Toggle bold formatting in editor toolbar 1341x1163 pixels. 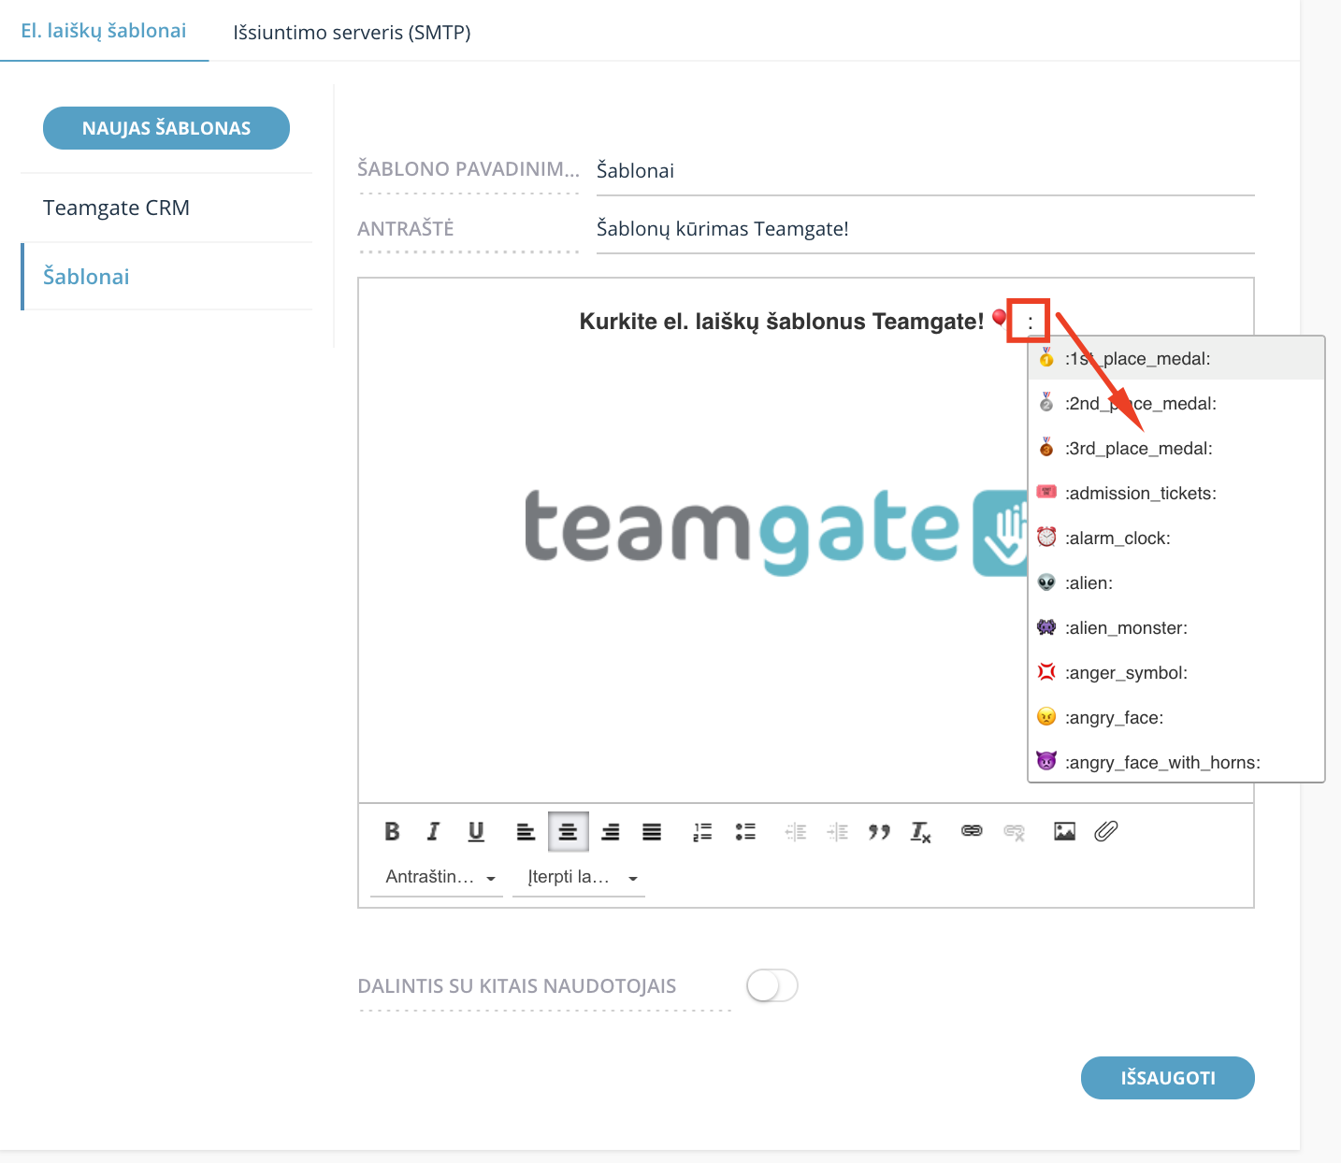pos(392,831)
